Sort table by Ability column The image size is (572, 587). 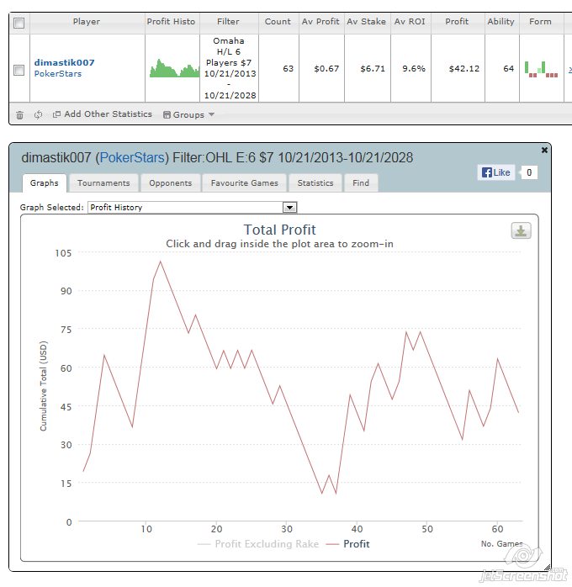coord(500,22)
